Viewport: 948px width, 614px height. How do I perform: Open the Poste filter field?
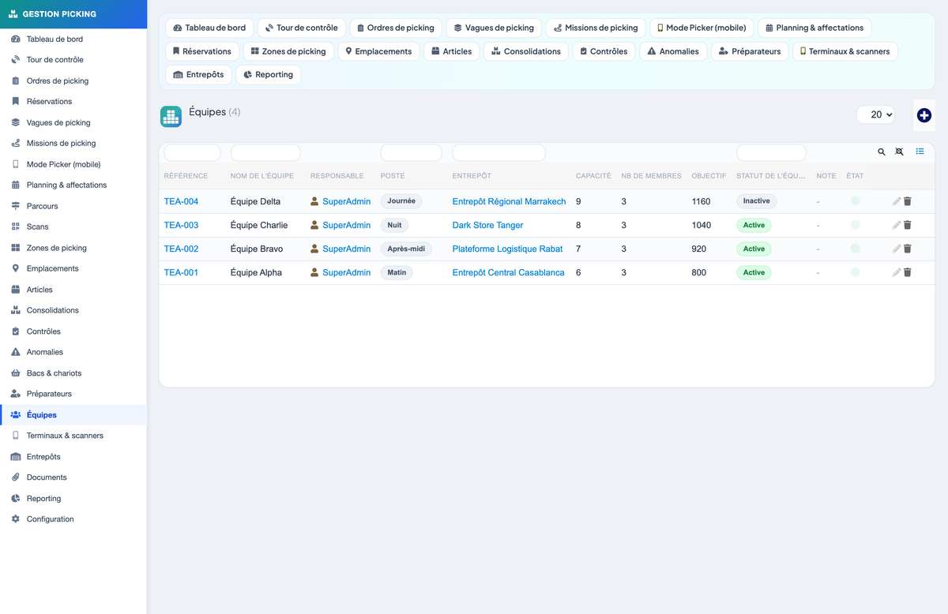[411, 152]
